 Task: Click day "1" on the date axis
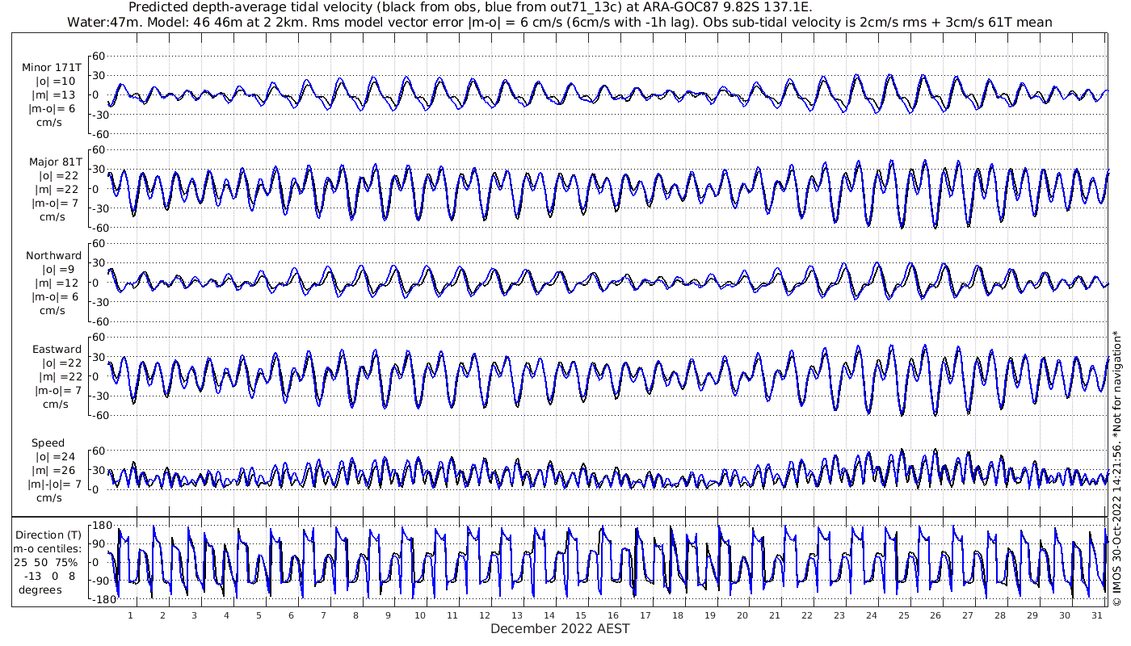point(130,615)
